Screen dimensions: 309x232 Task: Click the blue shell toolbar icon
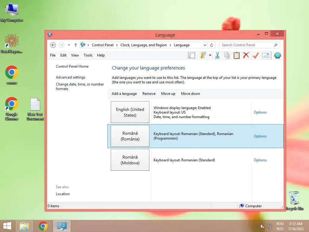(x=277, y=56)
